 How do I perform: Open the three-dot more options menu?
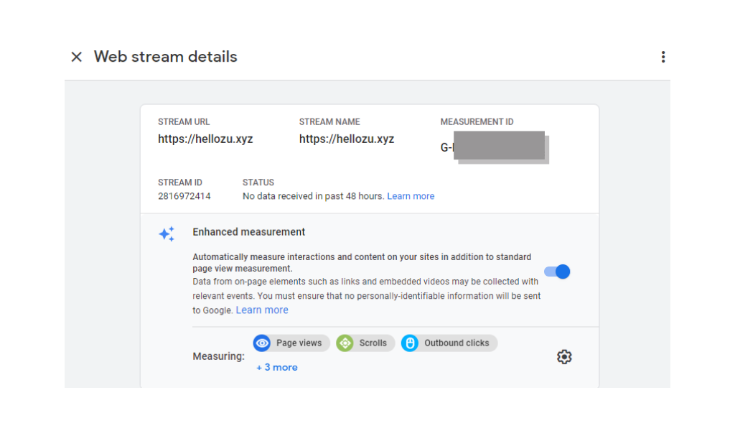[663, 57]
